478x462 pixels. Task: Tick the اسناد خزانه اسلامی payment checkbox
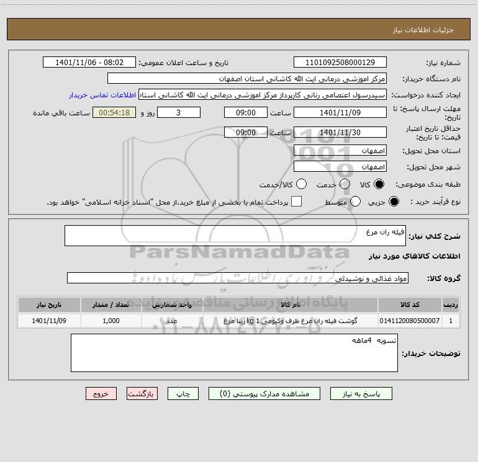coord(296,202)
